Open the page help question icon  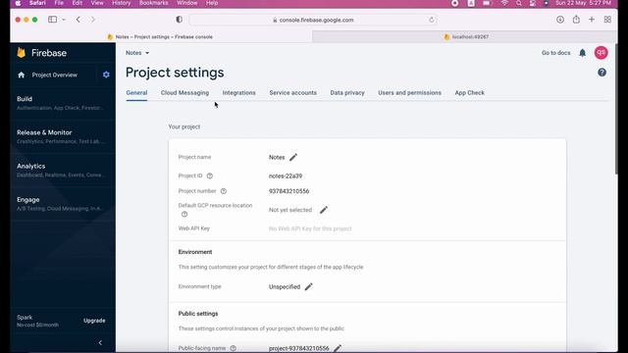[602, 73]
